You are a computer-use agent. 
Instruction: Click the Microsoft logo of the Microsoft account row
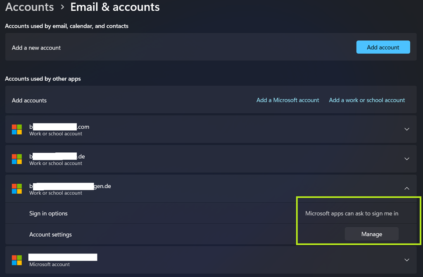tap(17, 260)
